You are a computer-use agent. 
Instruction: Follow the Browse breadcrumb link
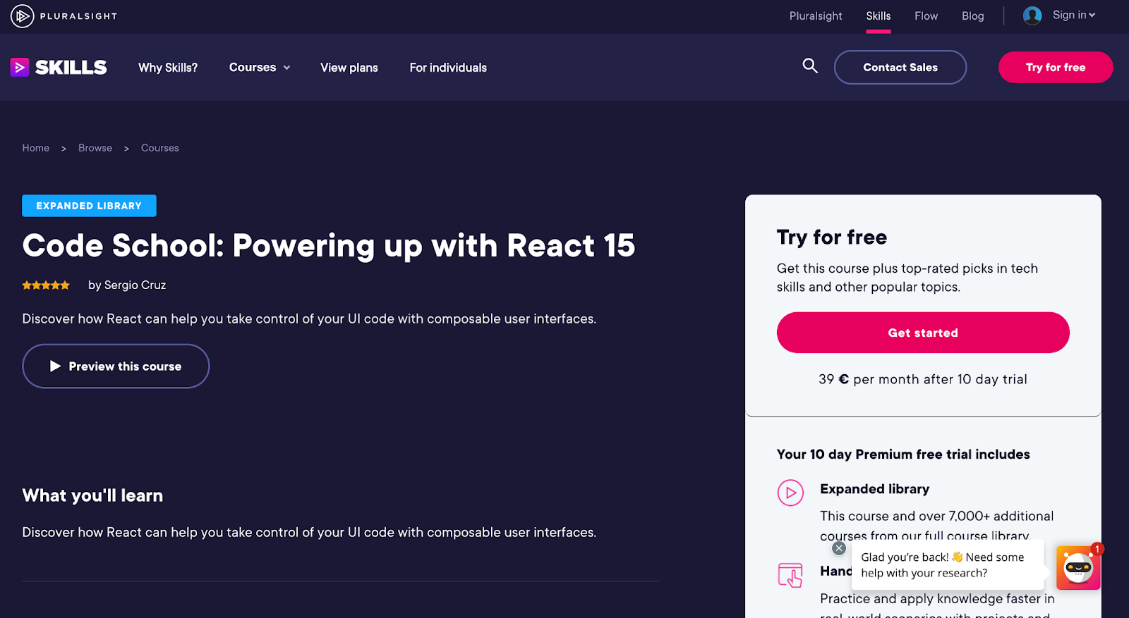point(95,148)
